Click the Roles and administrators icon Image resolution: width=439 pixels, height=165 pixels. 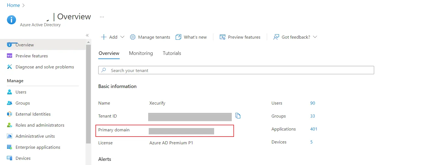pos(9,125)
